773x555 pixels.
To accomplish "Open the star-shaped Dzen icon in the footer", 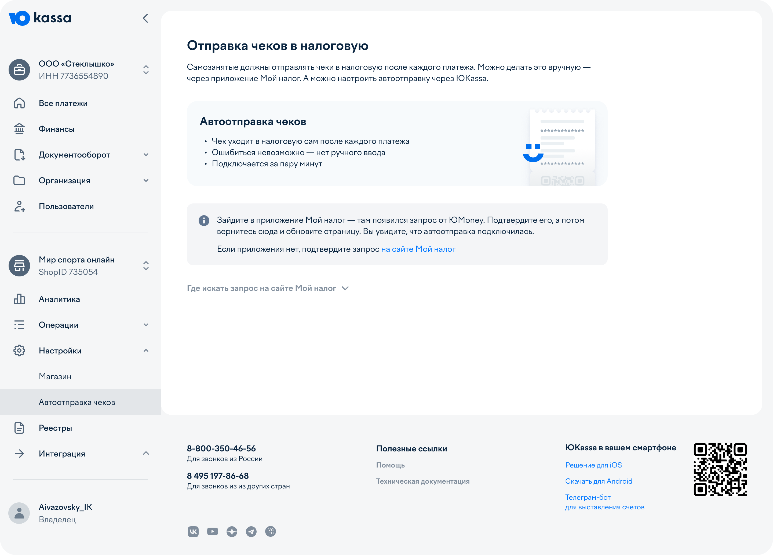I will pos(232,531).
